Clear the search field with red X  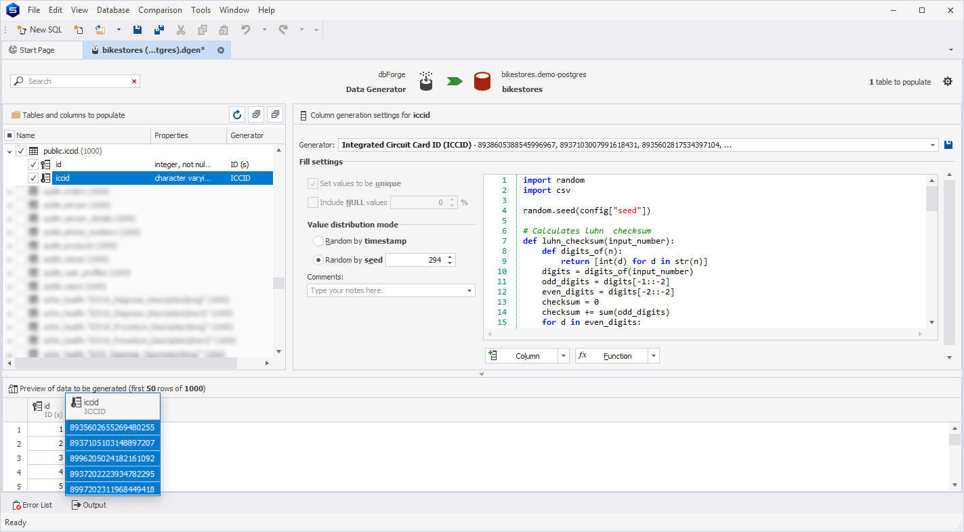[x=134, y=81]
